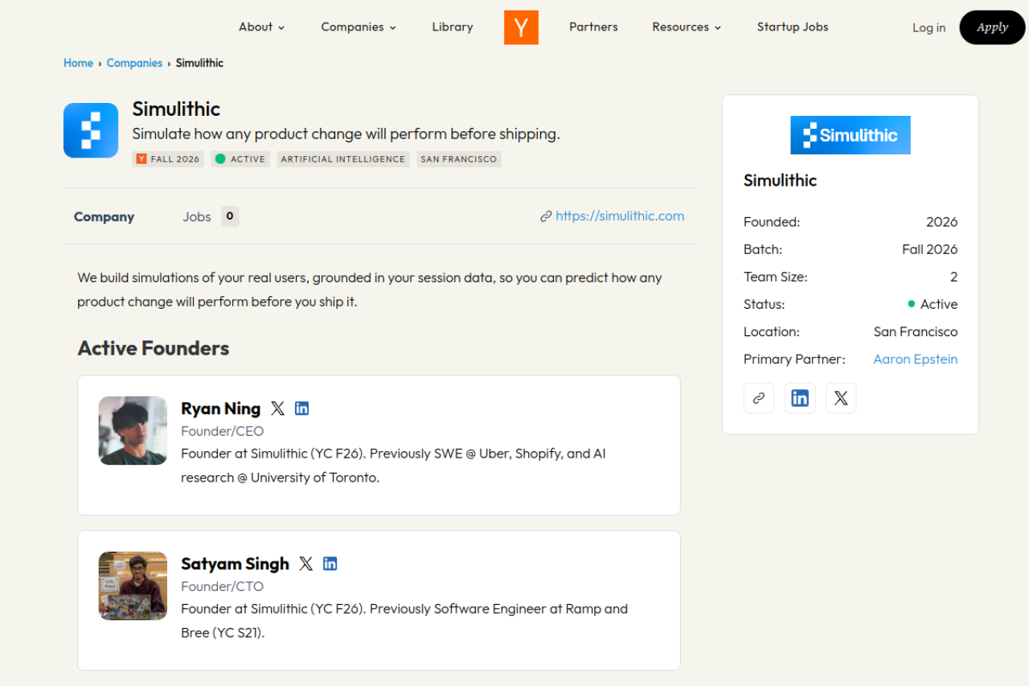The image size is (1029, 686).
Task: Switch to the Company tab
Action: (x=104, y=217)
